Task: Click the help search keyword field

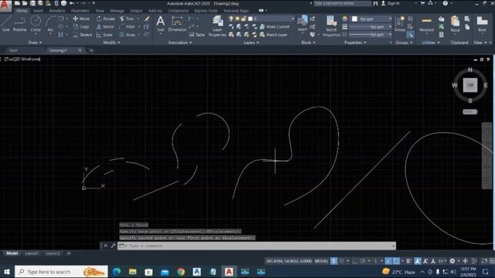Action: [x=343, y=3]
